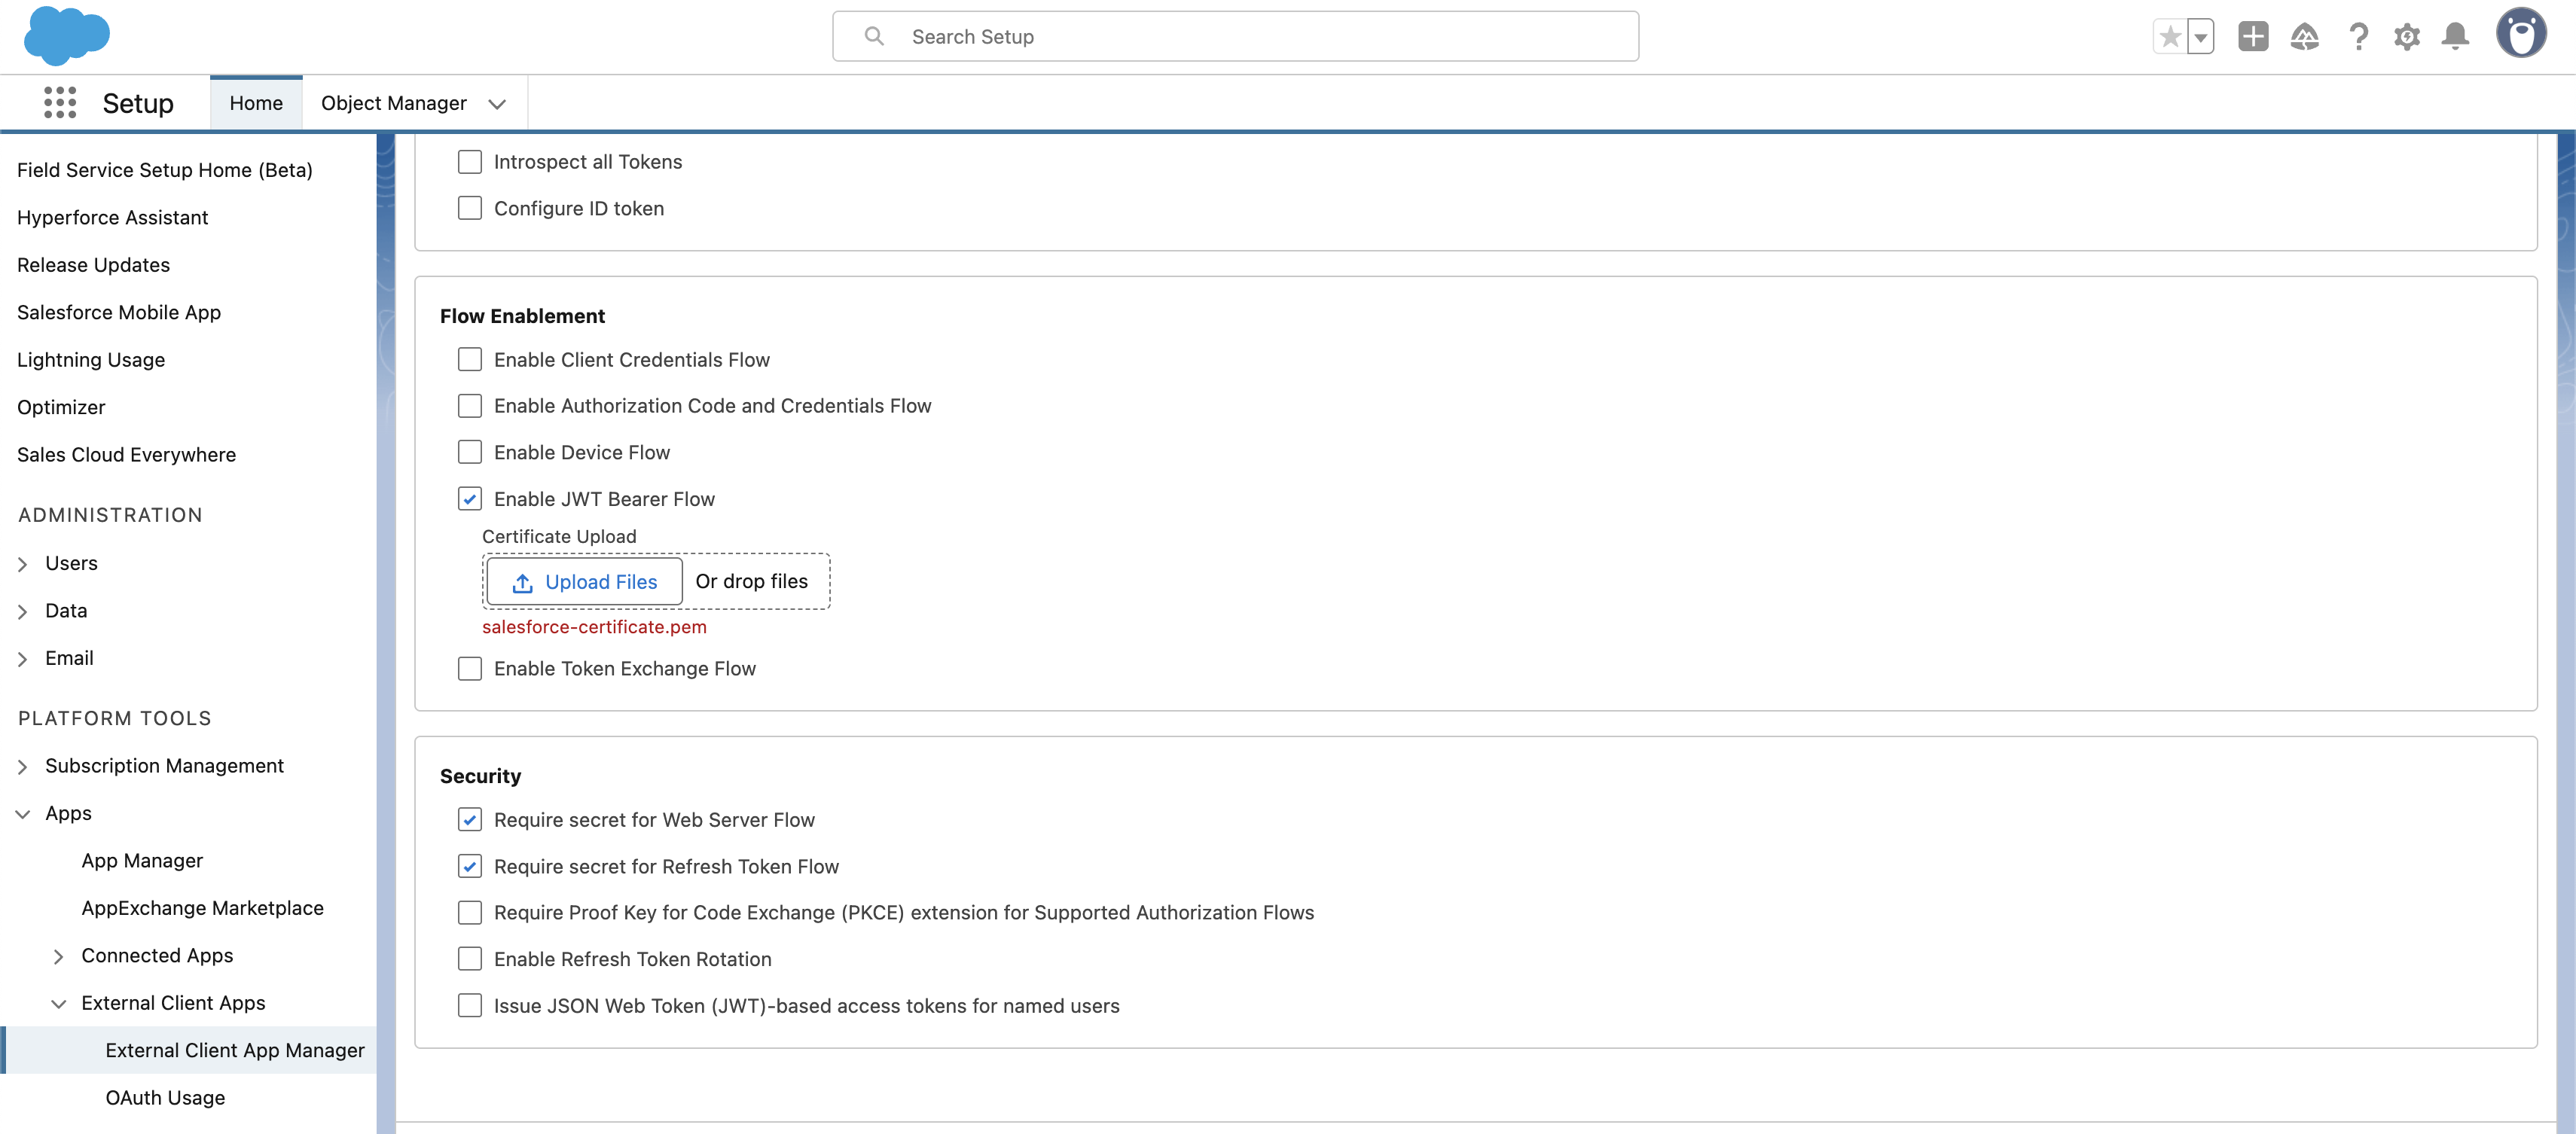2576x1134 pixels.
Task: Open the Help question mark icon
Action: pos(2358,37)
